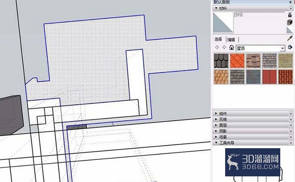Expand the 图层 layers panel

[216, 125]
